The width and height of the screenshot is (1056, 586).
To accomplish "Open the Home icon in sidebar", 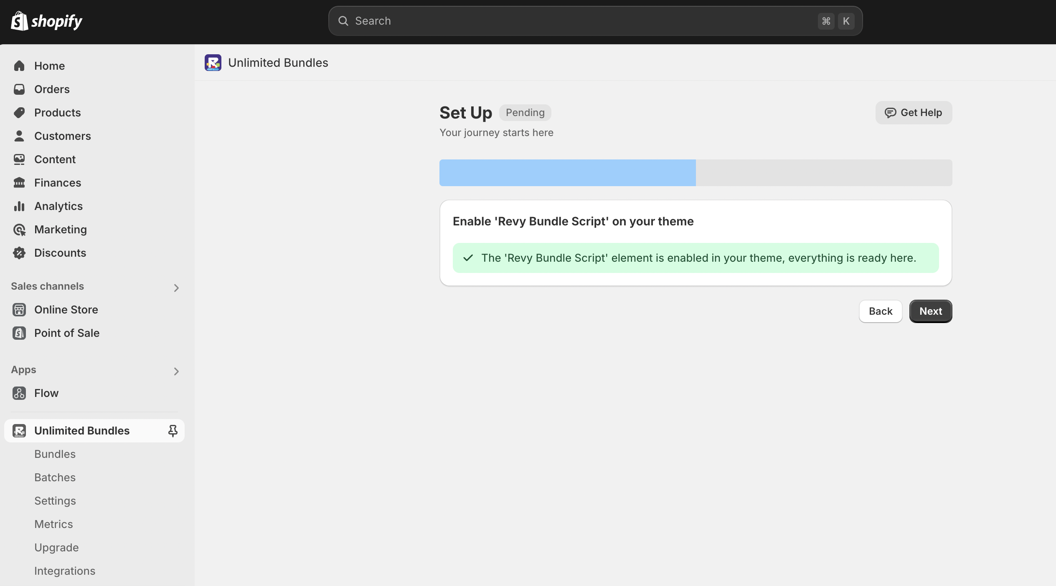I will pyautogui.click(x=19, y=66).
